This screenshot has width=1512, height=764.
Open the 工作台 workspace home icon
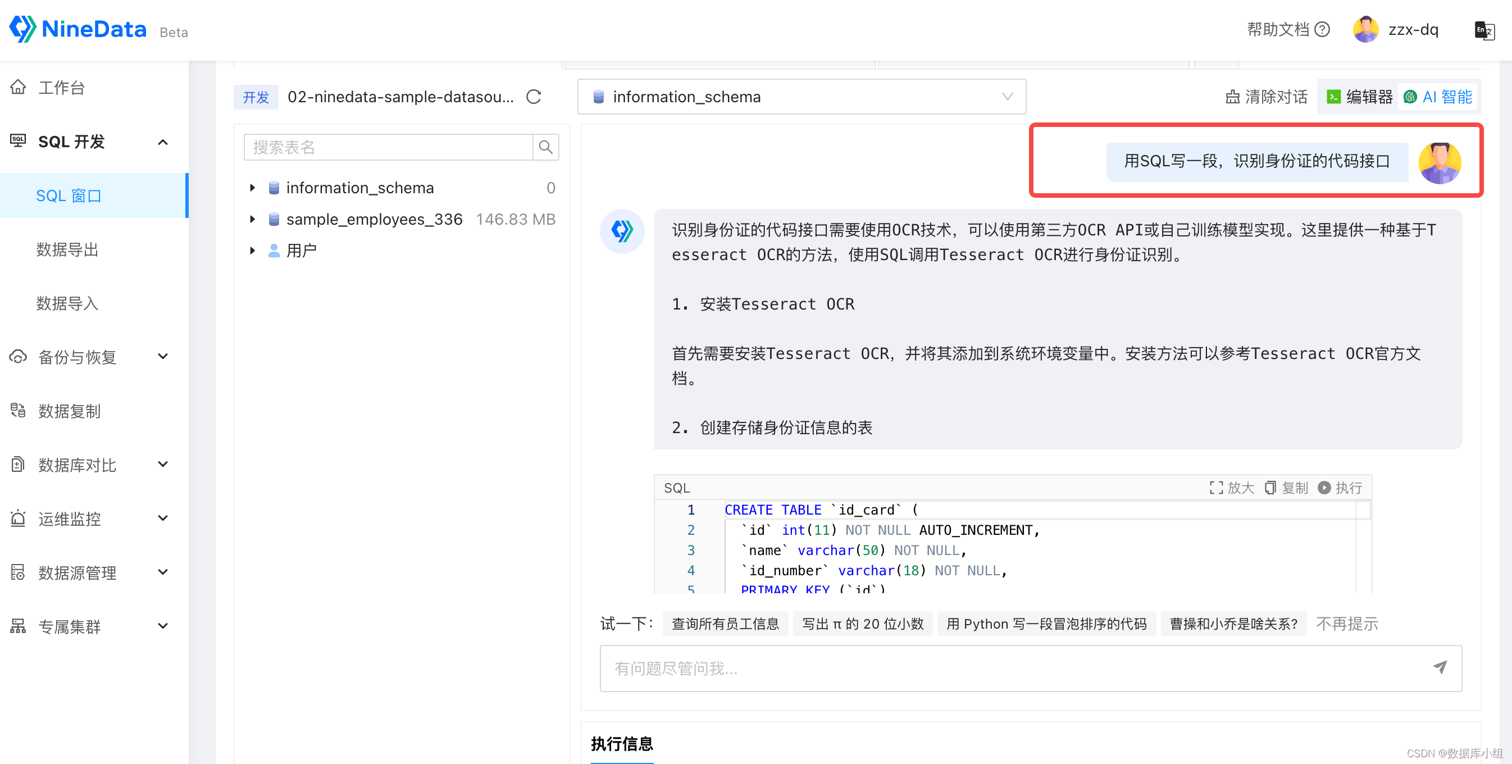click(18, 87)
